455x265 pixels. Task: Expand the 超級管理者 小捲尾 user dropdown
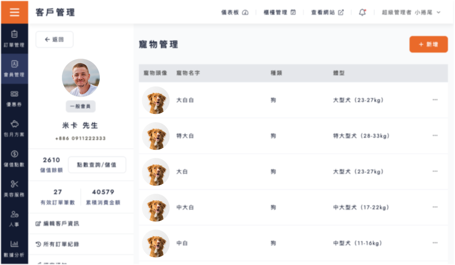click(411, 12)
